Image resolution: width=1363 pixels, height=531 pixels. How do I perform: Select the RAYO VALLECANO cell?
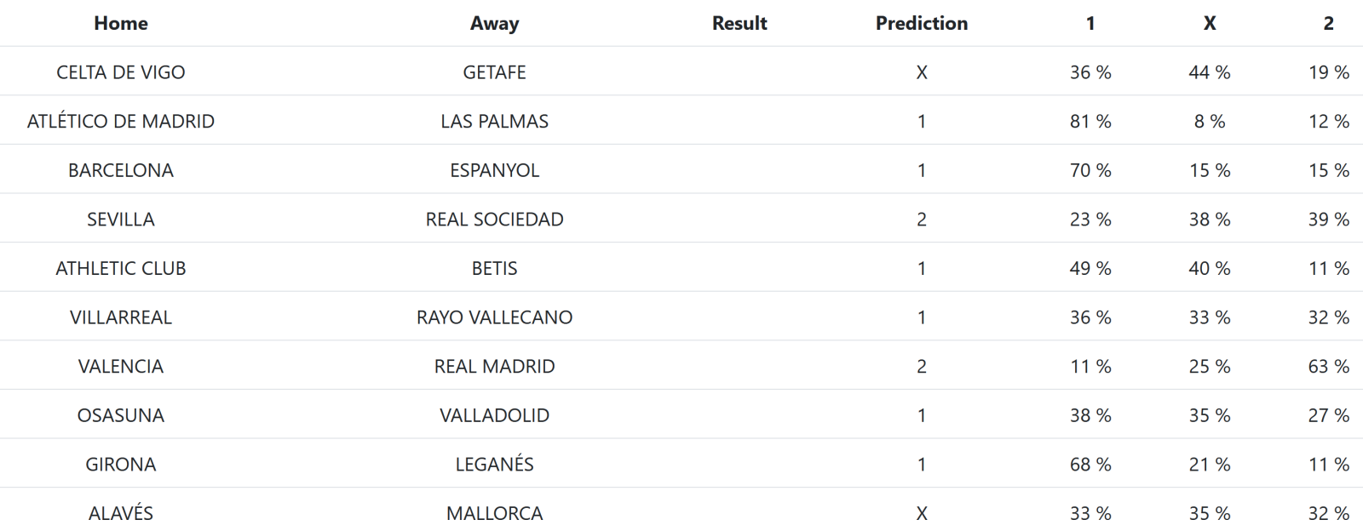(494, 317)
